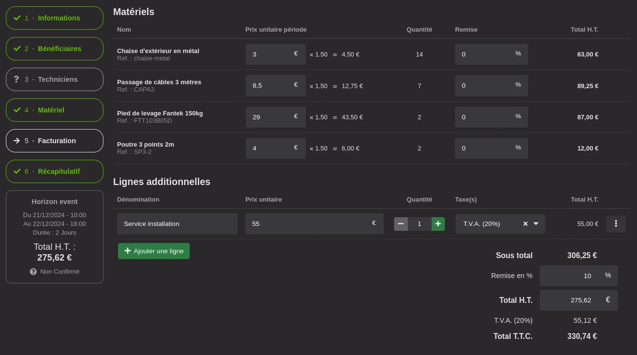Click the Non Confirmé question mark icon

(x=33, y=272)
